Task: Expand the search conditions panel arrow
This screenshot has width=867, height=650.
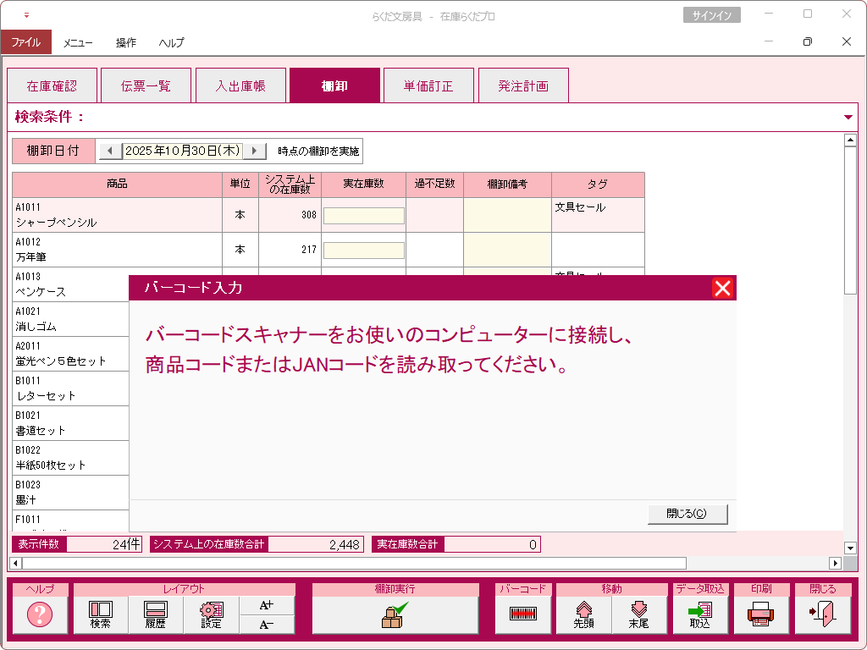Action: pyautogui.click(x=848, y=118)
